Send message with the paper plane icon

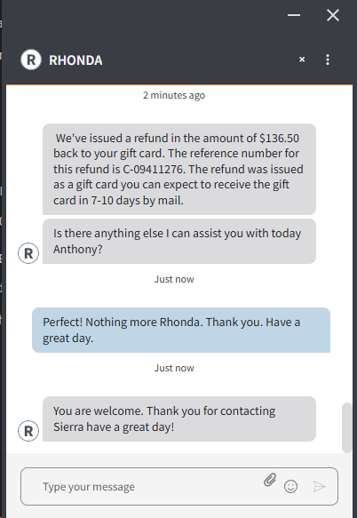(x=320, y=486)
